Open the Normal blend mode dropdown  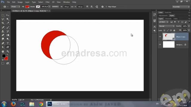pyautogui.click(x=167, y=26)
